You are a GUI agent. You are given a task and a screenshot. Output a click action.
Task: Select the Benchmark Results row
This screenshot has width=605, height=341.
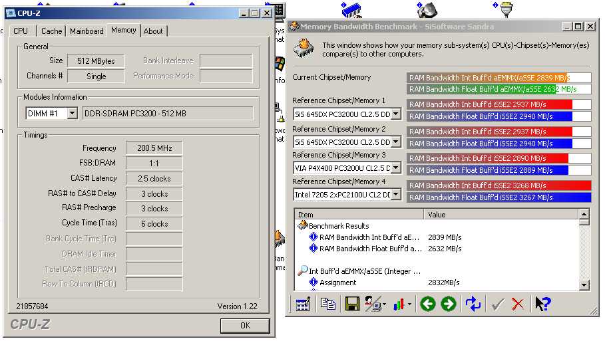pyautogui.click(x=437, y=226)
